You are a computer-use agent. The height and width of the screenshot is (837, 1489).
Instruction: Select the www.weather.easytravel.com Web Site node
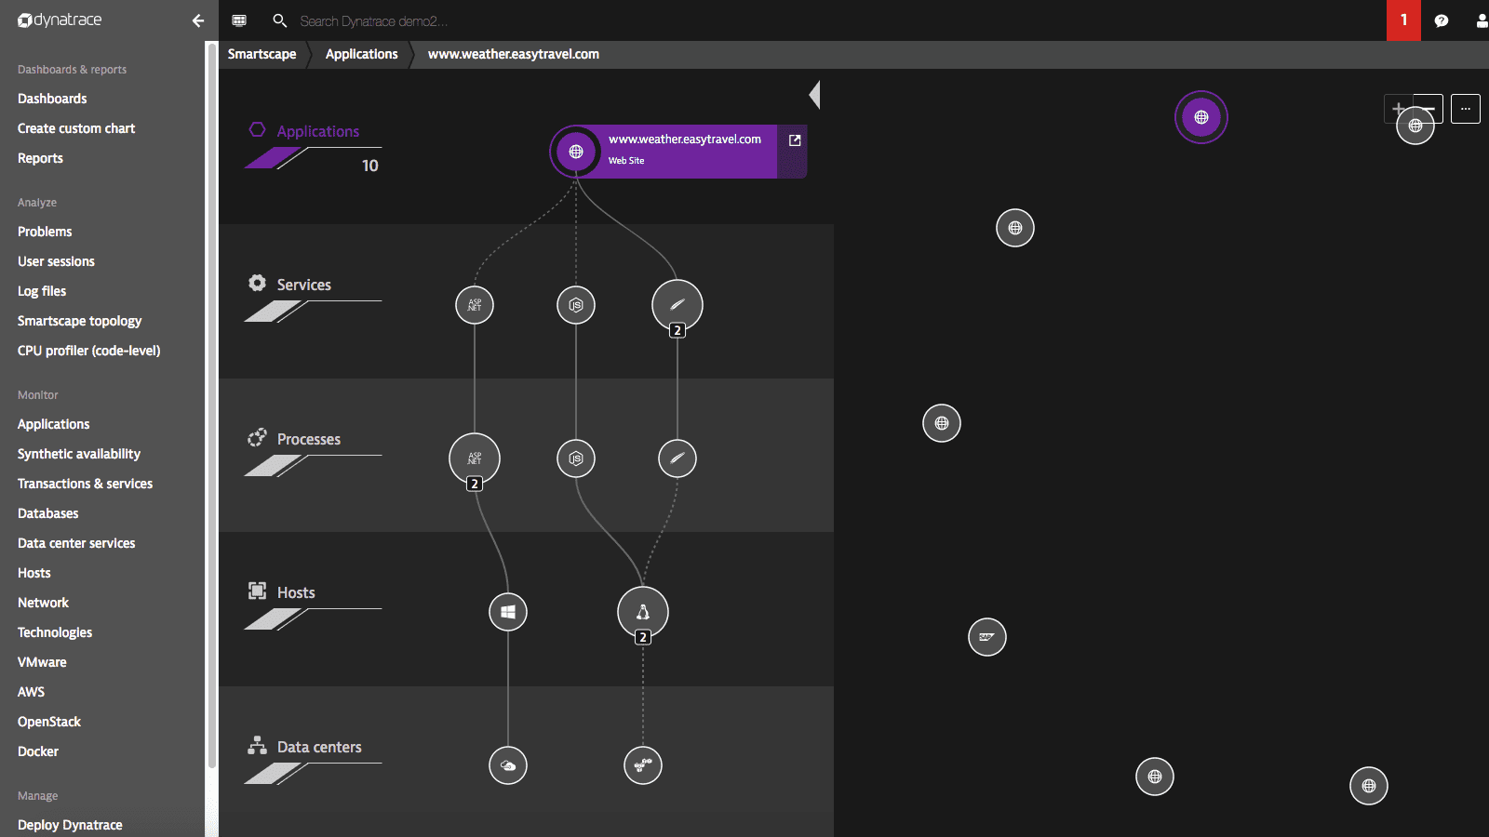click(x=677, y=152)
